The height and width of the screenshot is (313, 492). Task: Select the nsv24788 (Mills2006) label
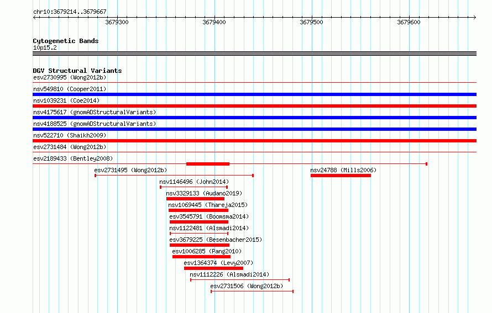(x=343, y=170)
